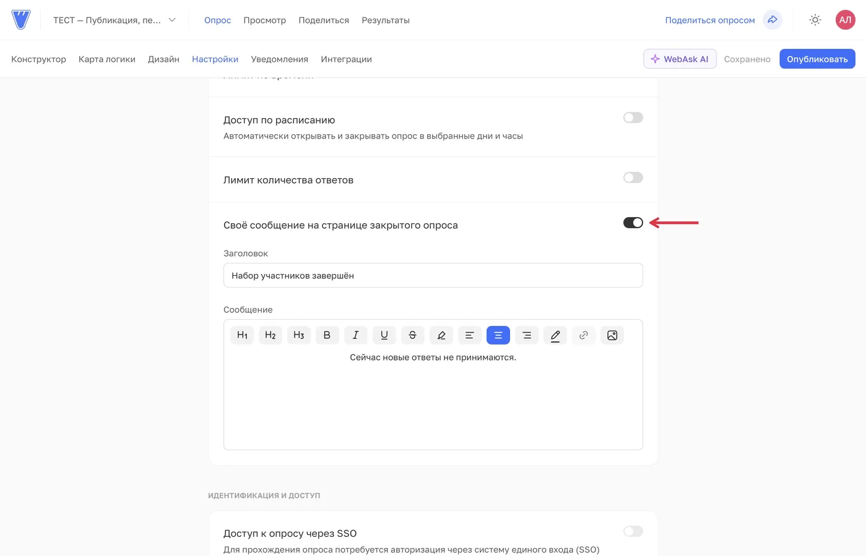Open the Дизайн section
866x556 pixels.
point(163,59)
